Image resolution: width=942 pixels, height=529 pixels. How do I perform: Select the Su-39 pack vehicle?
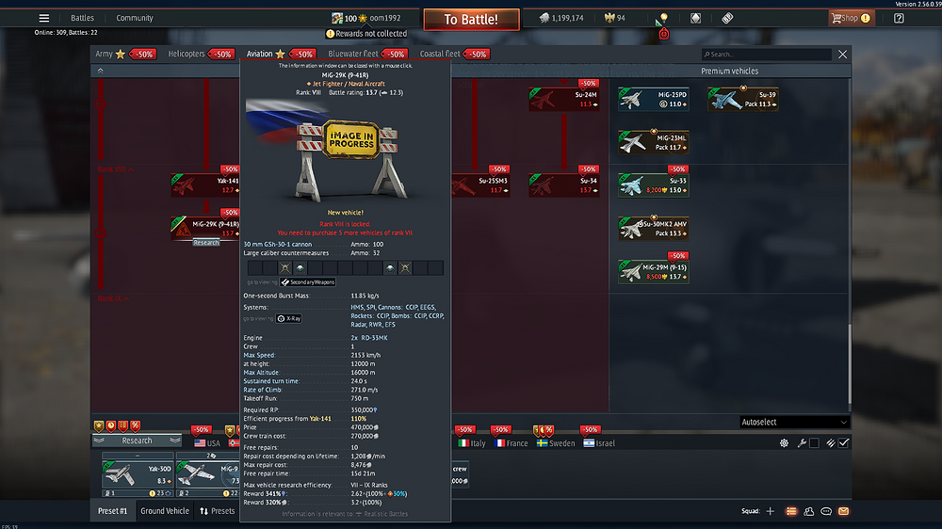coord(743,99)
